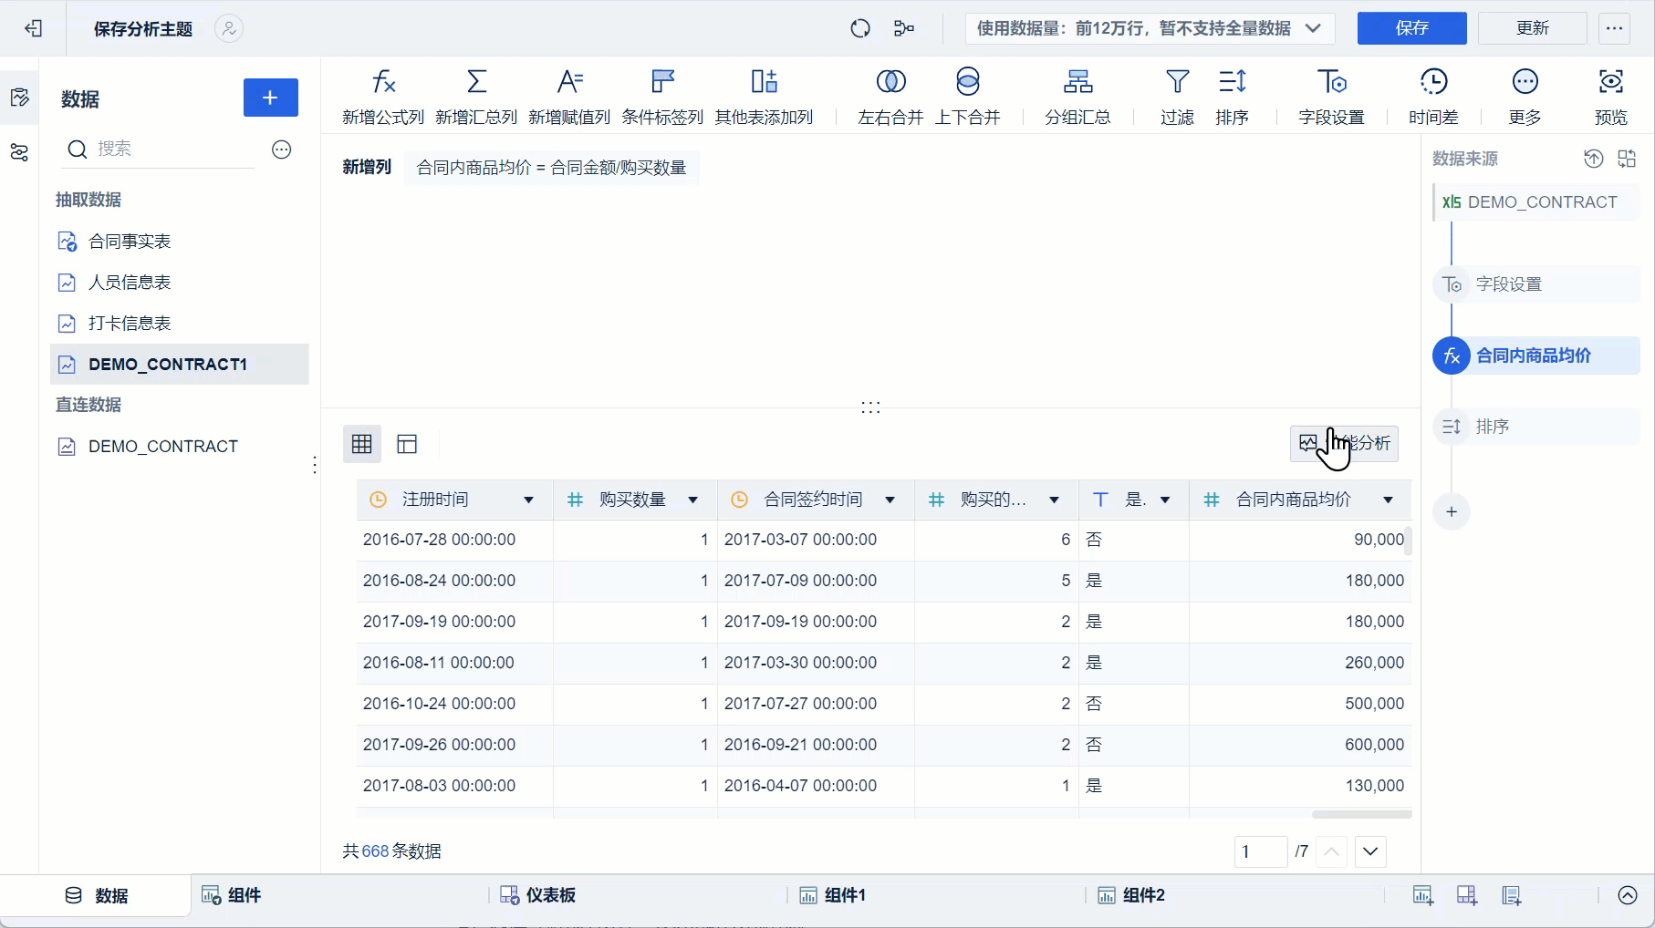Screen dimensions: 1655x928
Task: Switch to the 组件2 bottom tab
Action: [1131, 895]
